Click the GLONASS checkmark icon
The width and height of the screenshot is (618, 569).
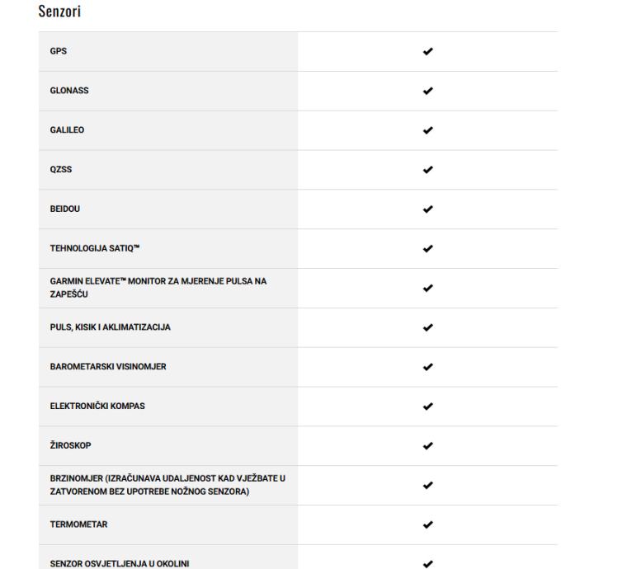point(427,91)
